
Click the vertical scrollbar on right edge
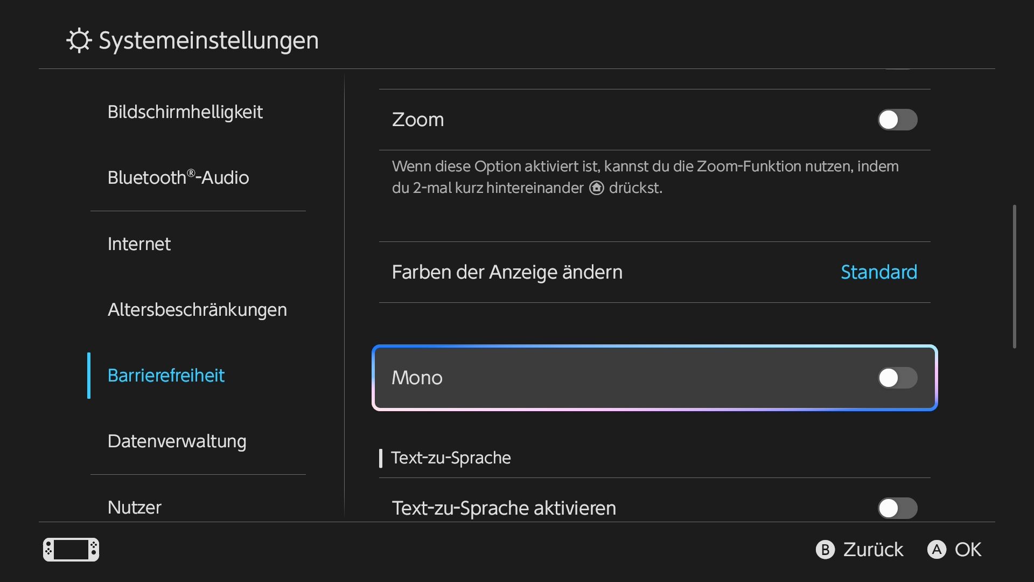coord(1015,276)
